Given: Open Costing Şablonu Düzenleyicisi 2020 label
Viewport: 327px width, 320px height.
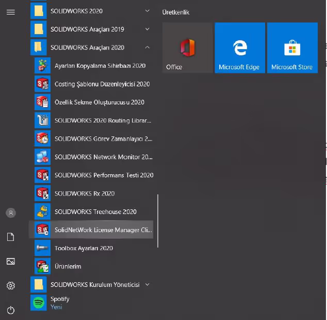Looking at the screenshot, I should [102, 84].
